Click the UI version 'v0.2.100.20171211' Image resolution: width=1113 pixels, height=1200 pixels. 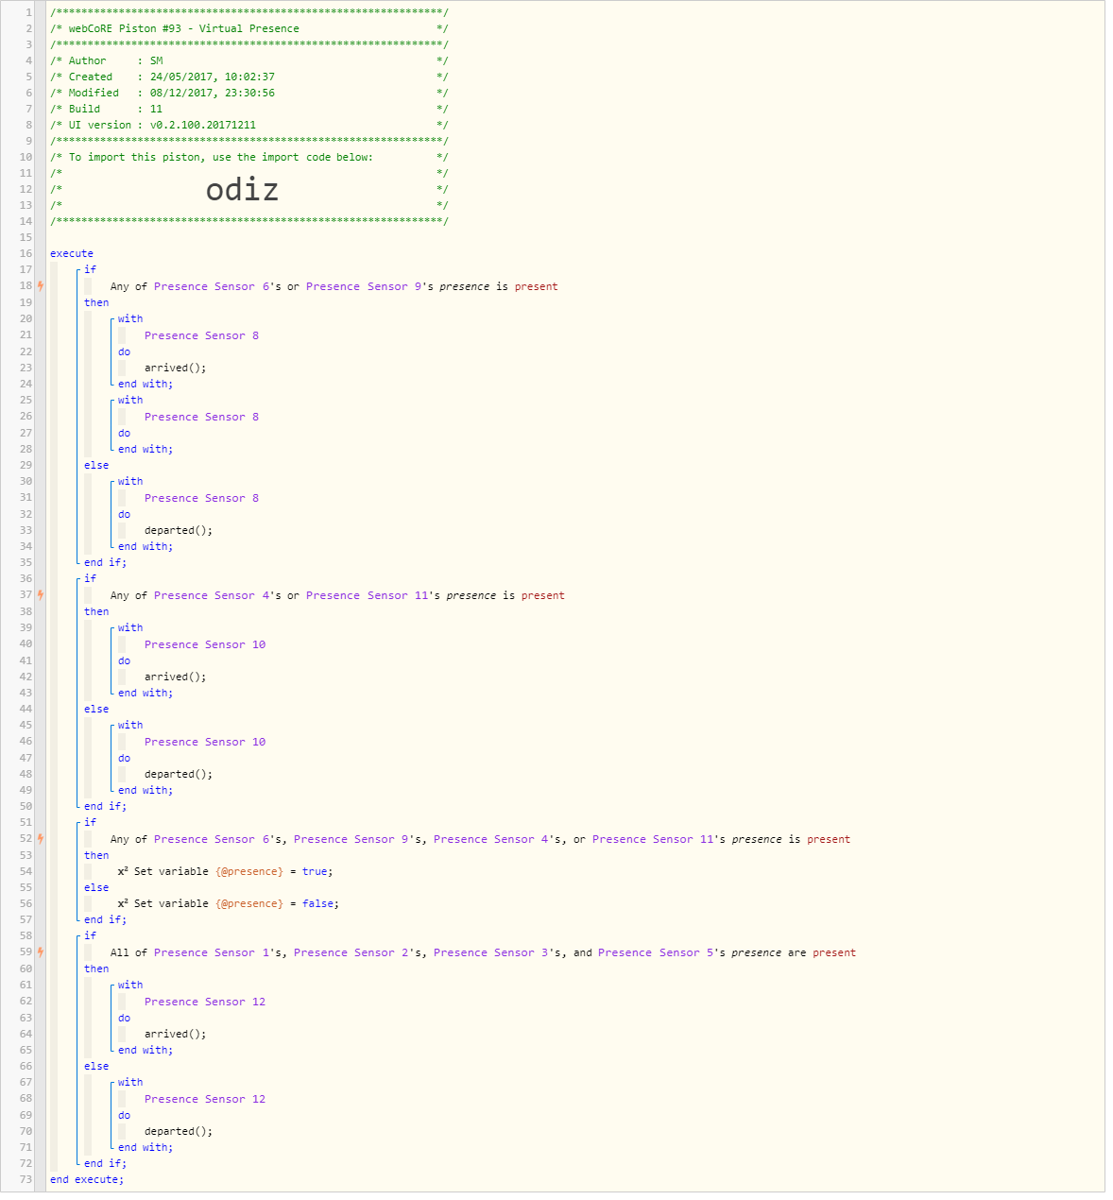(x=203, y=125)
